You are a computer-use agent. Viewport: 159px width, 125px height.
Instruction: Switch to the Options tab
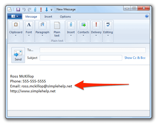(65, 17)
